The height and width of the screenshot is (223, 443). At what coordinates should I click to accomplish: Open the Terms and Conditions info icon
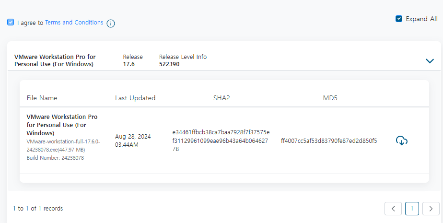pos(111,23)
